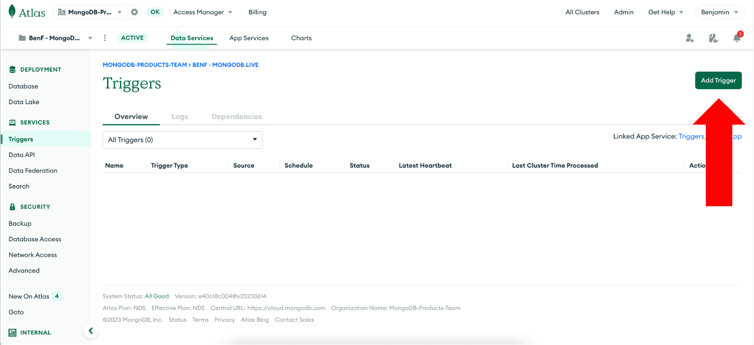Expand the BenF project selector dropdown
754x345 pixels.
55,38
